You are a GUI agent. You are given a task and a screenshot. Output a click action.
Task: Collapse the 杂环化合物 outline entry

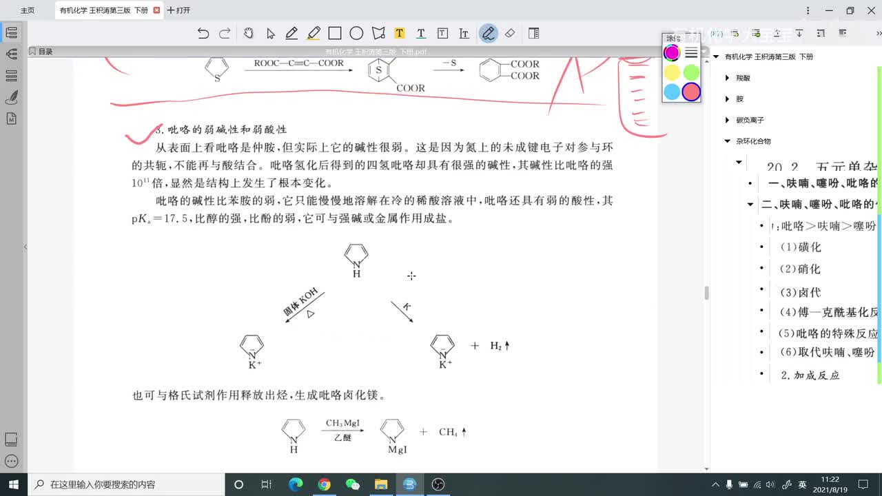[x=728, y=141]
